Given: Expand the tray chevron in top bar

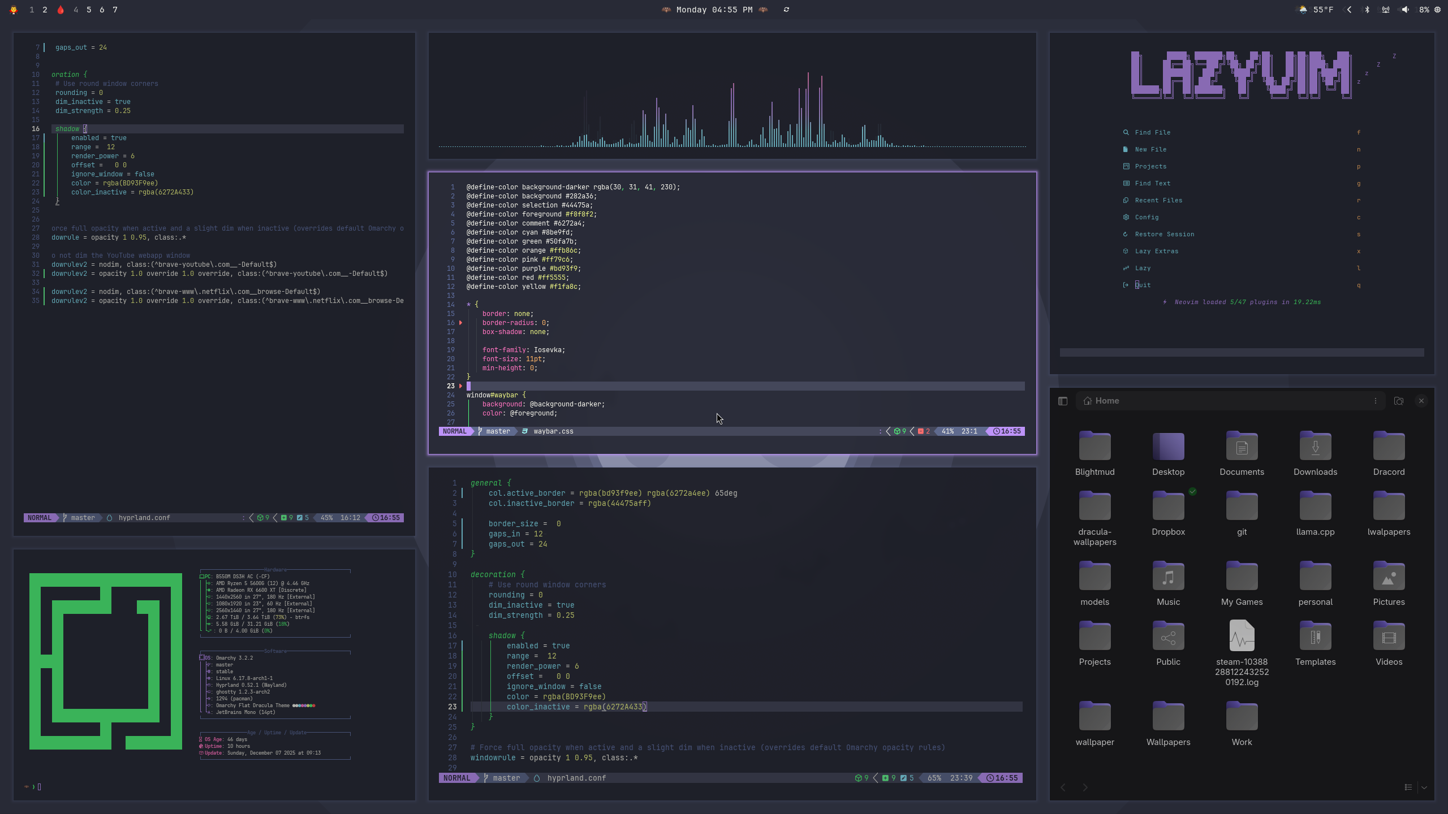Looking at the screenshot, I should point(1349,10).
